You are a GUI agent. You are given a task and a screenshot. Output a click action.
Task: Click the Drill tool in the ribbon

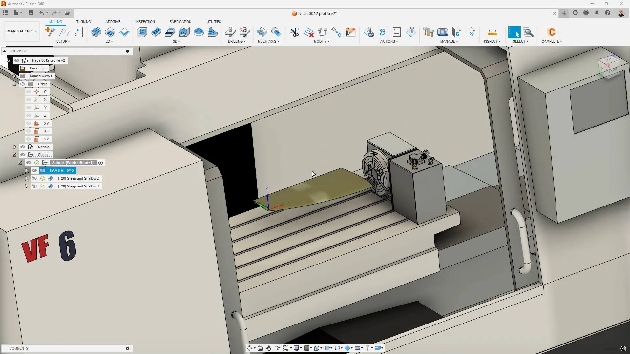230,32
